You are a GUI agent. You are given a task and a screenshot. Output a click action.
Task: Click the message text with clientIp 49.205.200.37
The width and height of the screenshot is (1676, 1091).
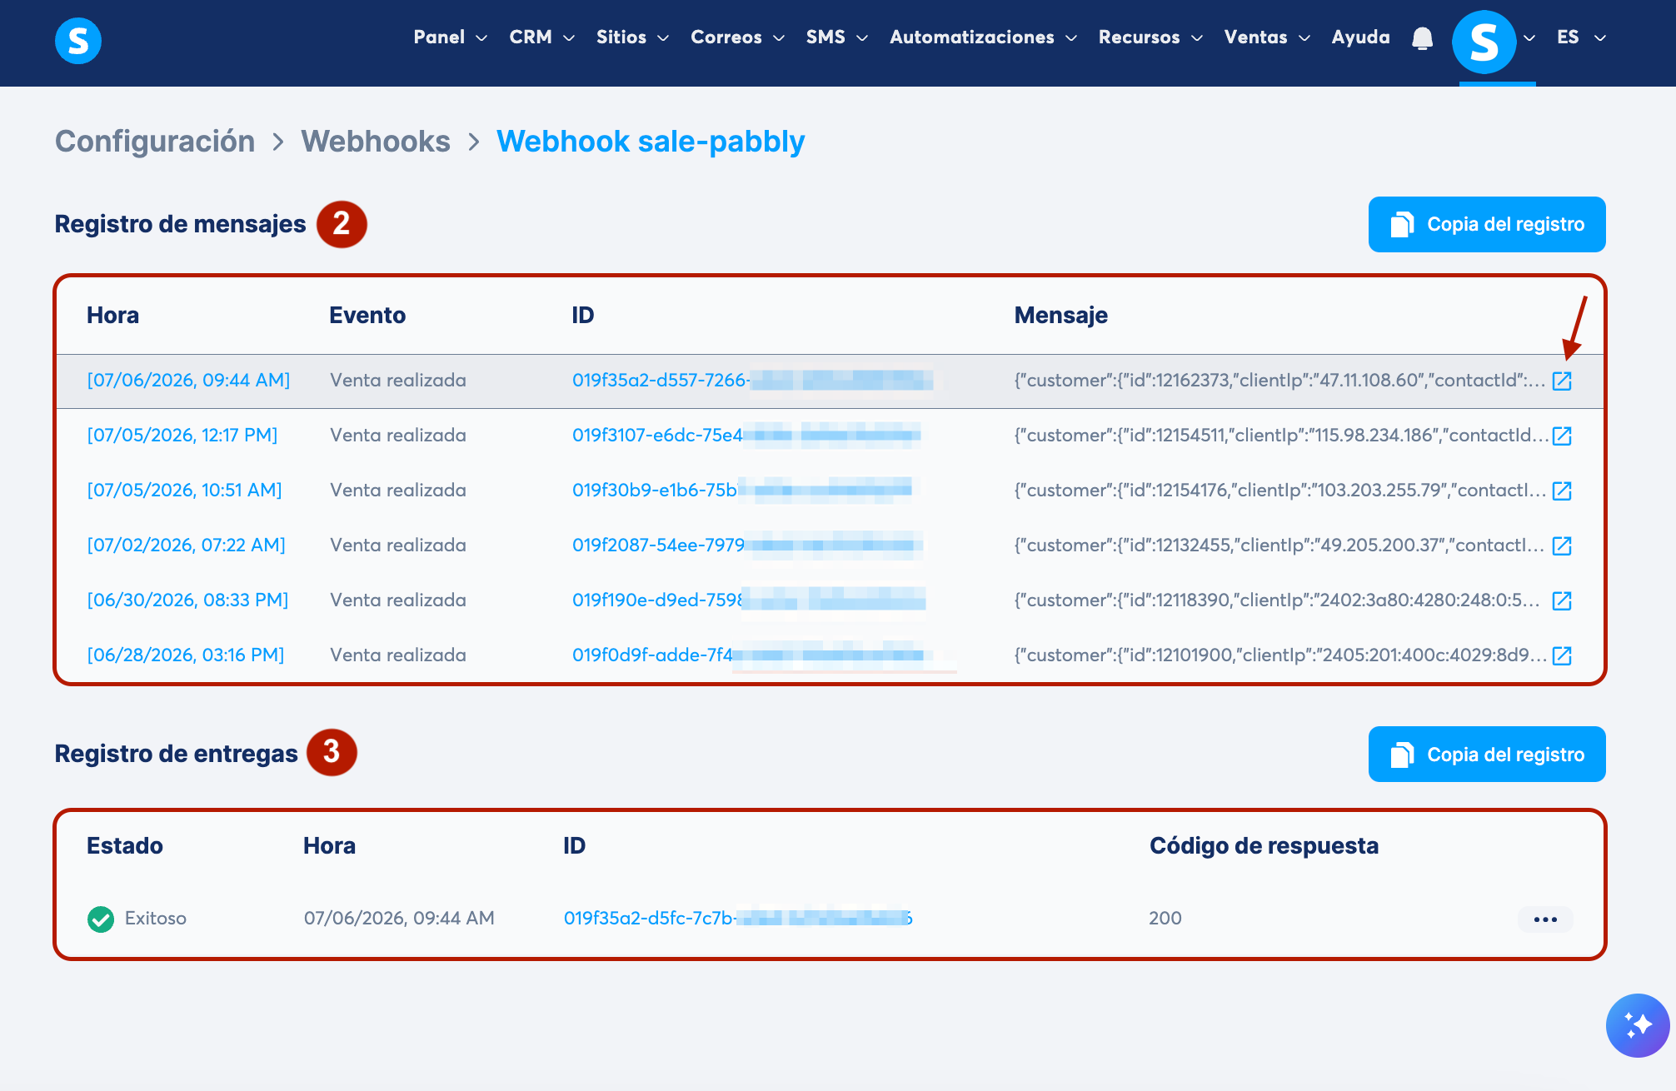(1279, 545)
